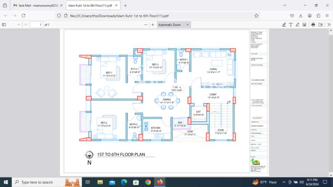Viewport: 333px width, 187px height.
Task: Open Microsoft Edge from the taskbar
Action: [124, 182]
